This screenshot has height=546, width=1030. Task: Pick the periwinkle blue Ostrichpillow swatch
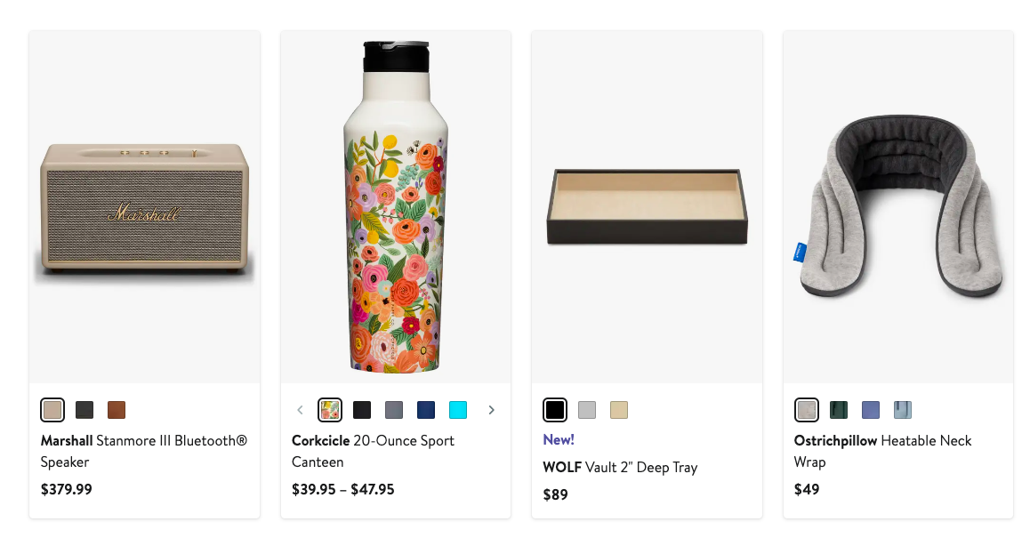tap(871, 410)
